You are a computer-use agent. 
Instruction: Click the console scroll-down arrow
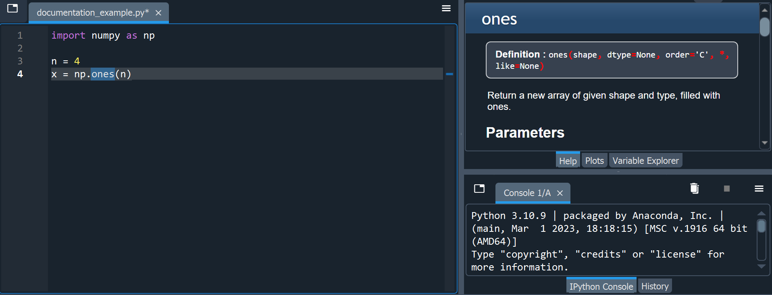click(762, 266)
